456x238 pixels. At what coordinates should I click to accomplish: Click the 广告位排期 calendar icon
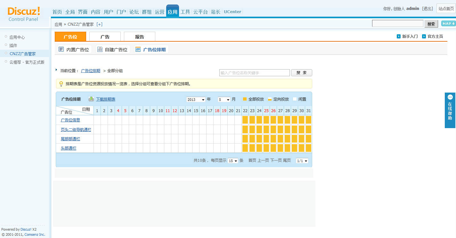point(138,49)
